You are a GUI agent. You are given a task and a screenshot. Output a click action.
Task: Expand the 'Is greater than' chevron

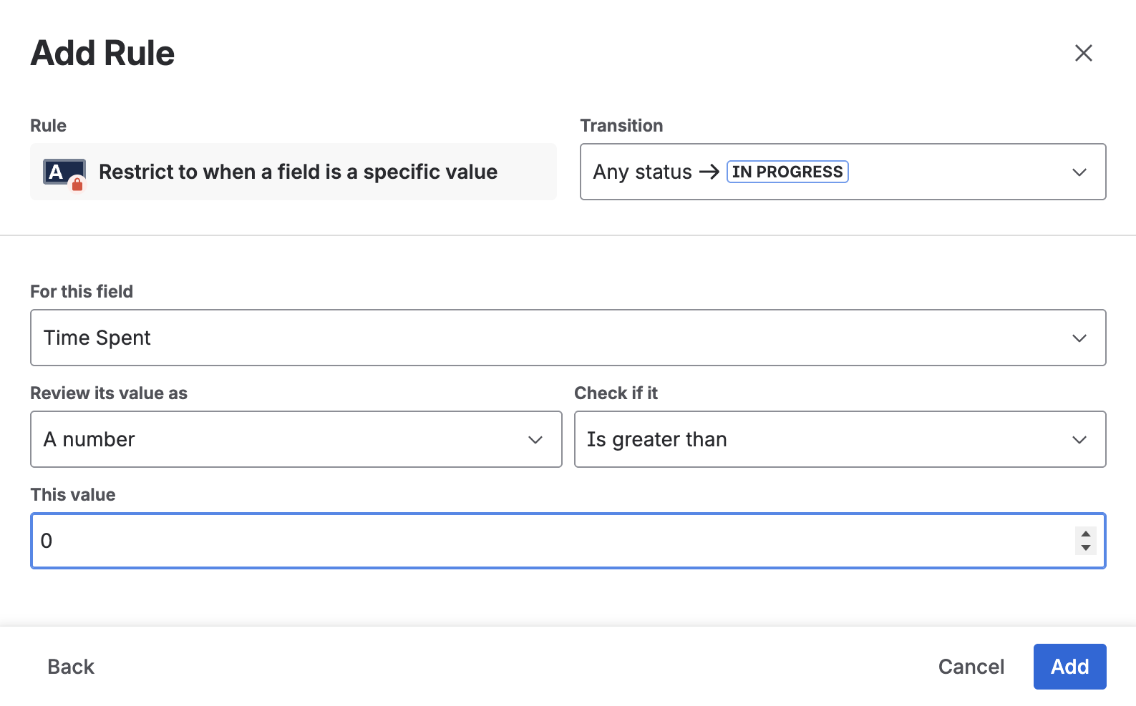click(x=1079, y=440)
